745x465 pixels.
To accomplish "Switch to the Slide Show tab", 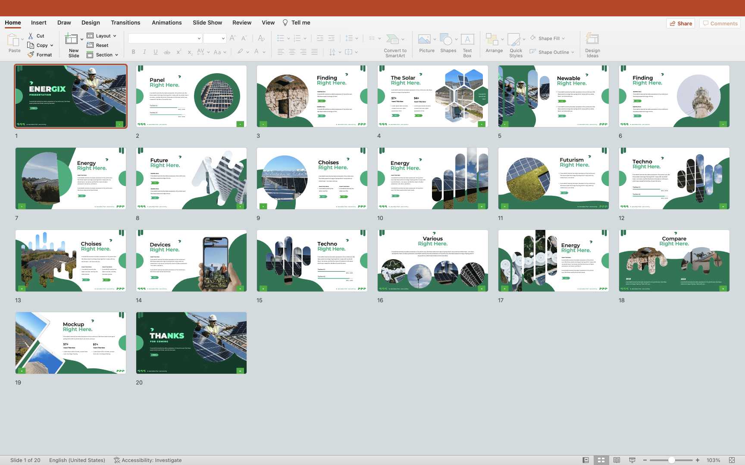I will coord(207,22).
